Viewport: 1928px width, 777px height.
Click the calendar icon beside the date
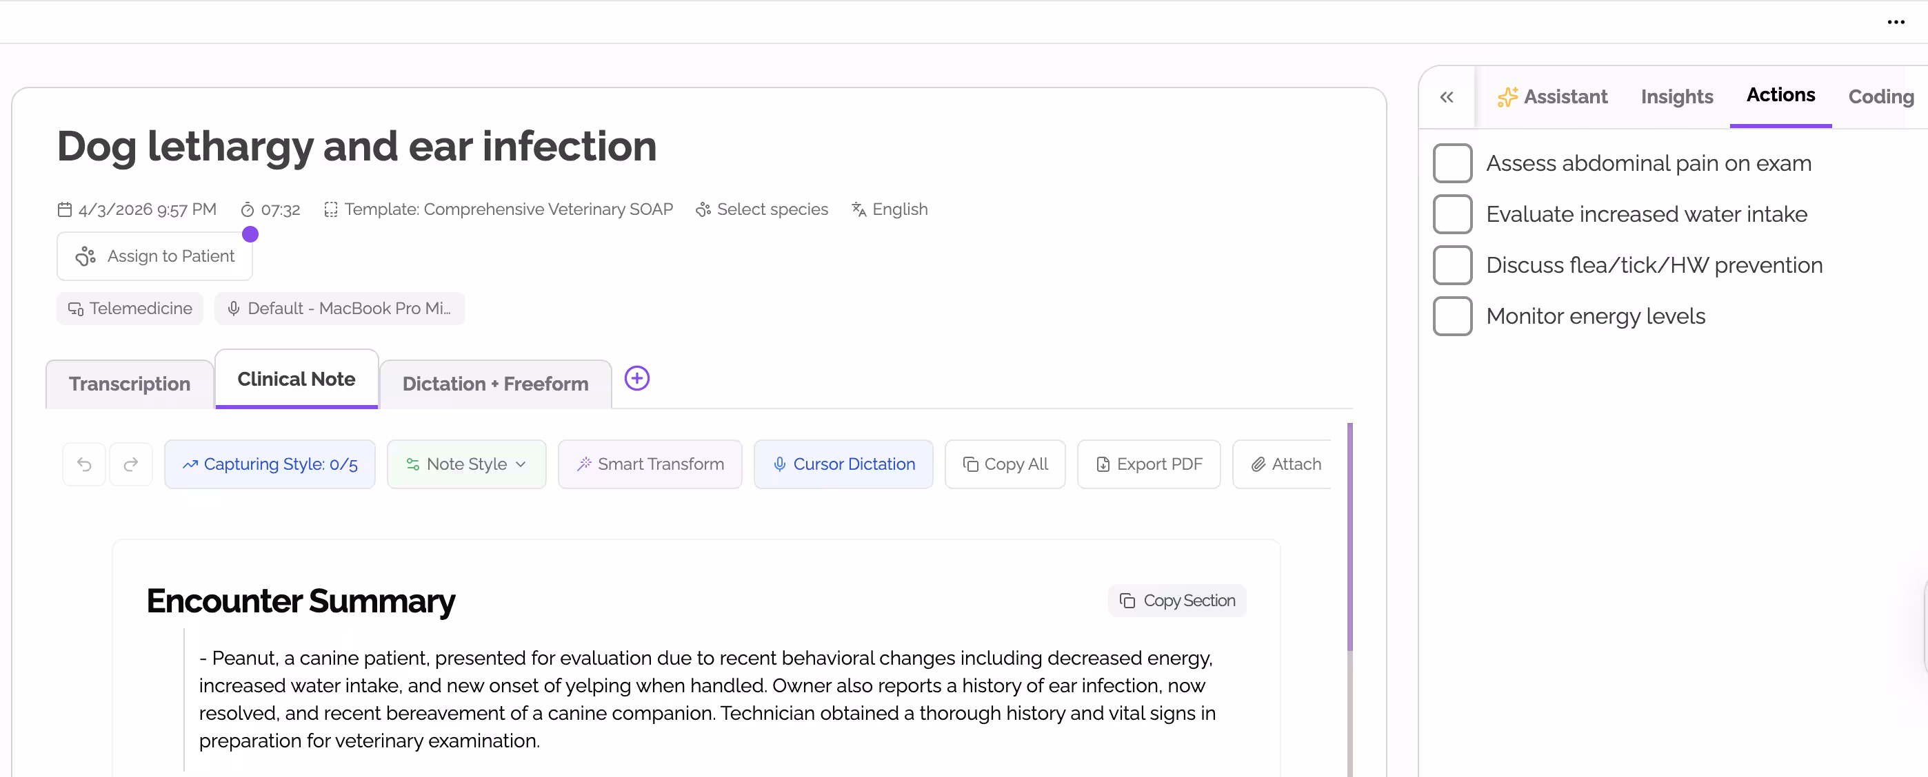[x=65, y=209]
